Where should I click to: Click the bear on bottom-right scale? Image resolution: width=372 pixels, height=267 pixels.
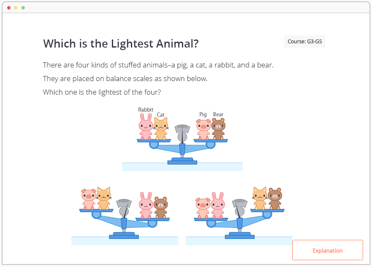275,199
